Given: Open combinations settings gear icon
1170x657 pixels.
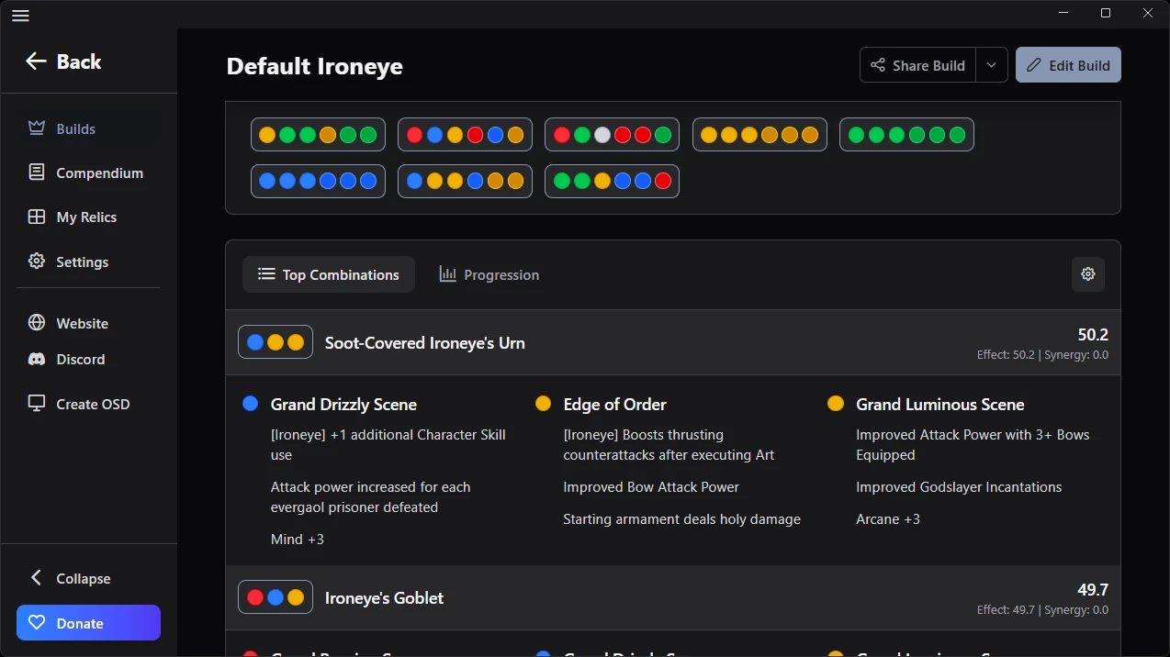Looking at the screenshot, I should pyautogui.click(x=1088, y=274).
